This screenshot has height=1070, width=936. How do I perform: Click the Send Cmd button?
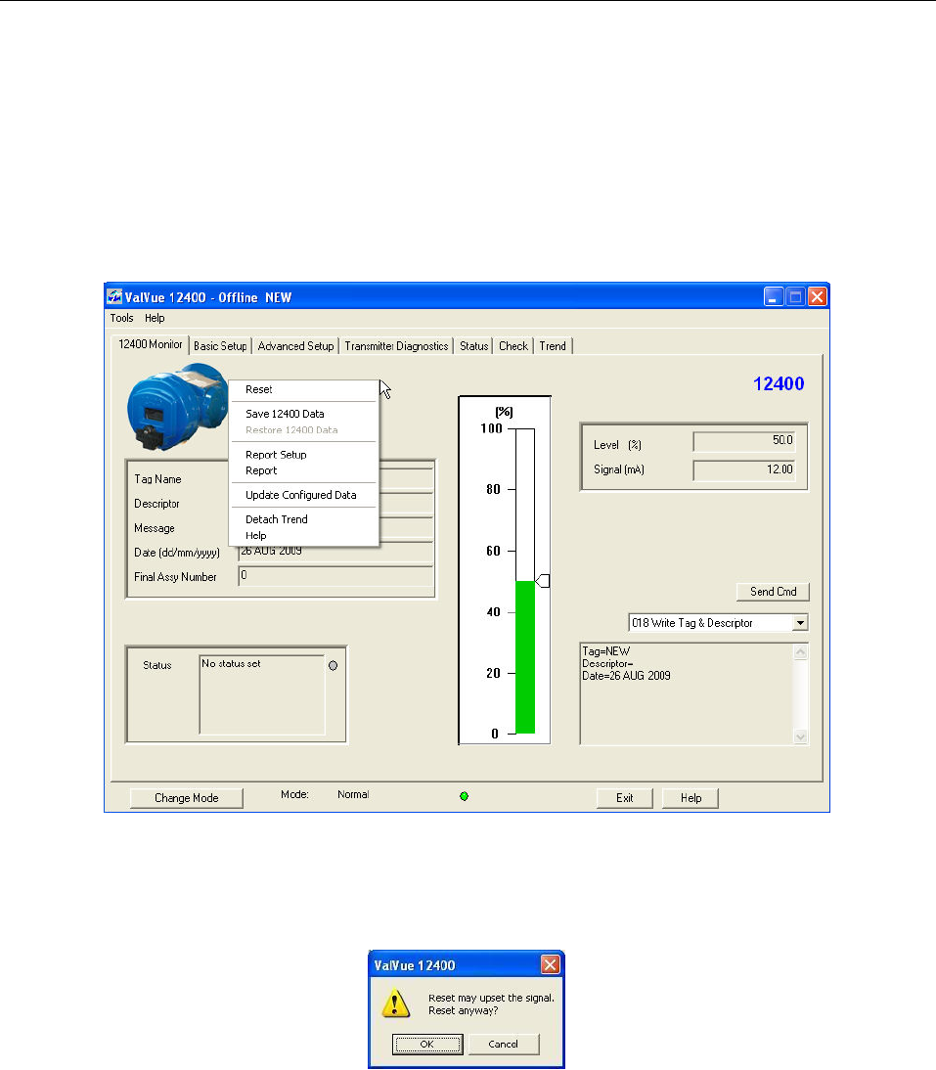(x=773, y=592)
